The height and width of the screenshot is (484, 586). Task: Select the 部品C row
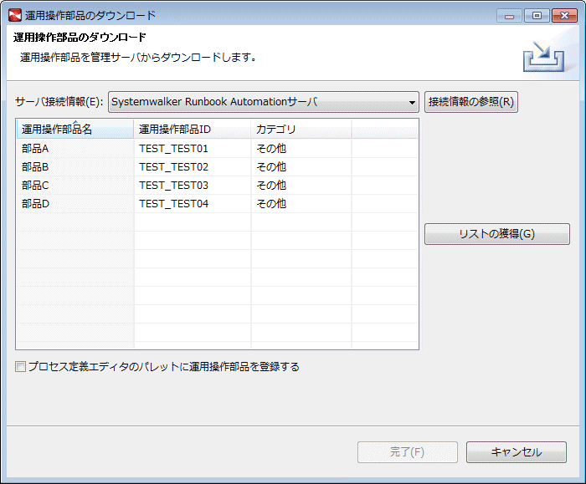coord(217,185)
